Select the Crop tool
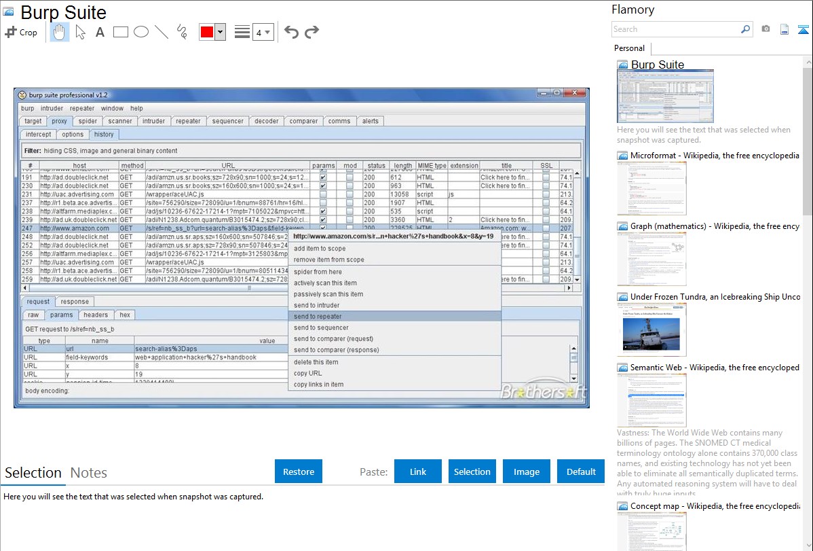The height and width of the screenshot is (551, 813). coord(21,32)
